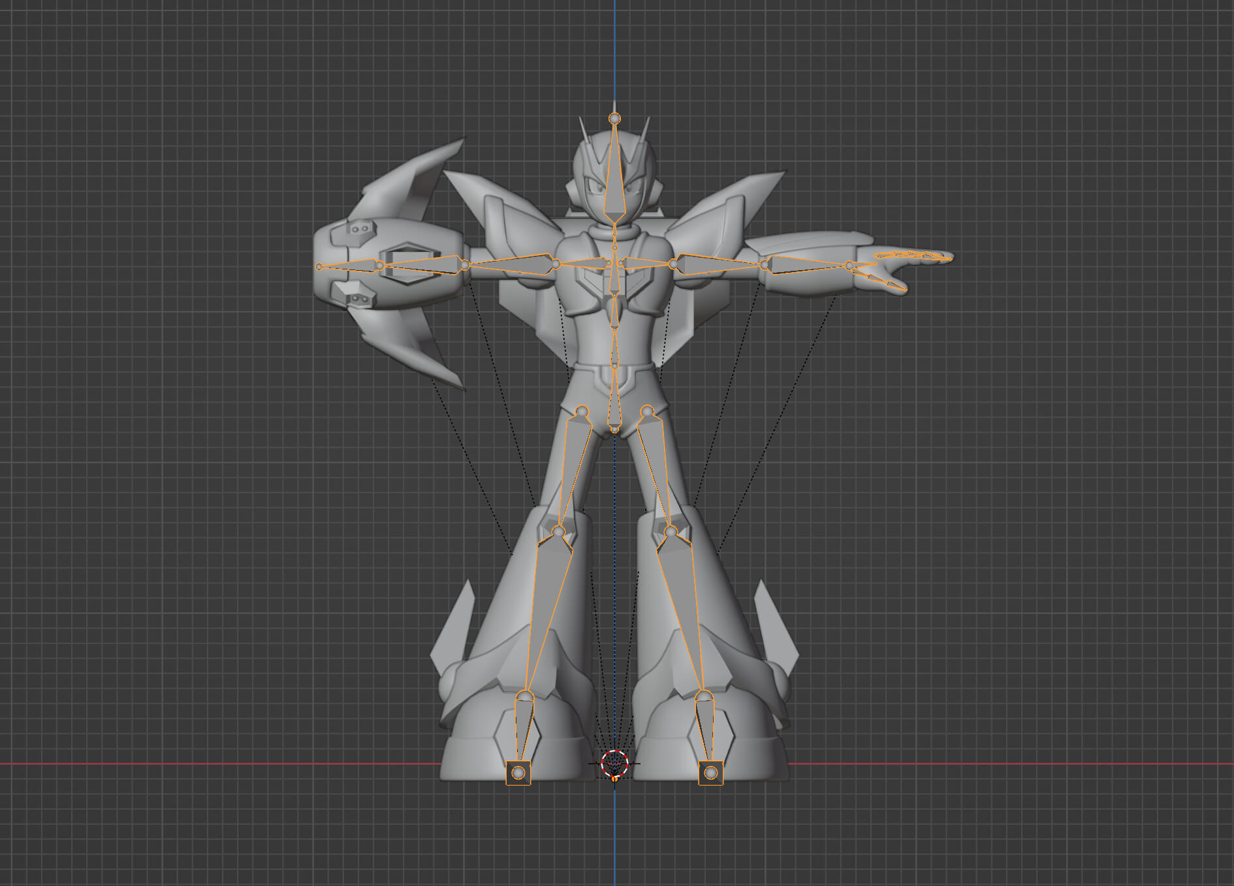Select the square foot control under the hand-side leg
The image size is (1234, 886).
[x=711, y=773]
